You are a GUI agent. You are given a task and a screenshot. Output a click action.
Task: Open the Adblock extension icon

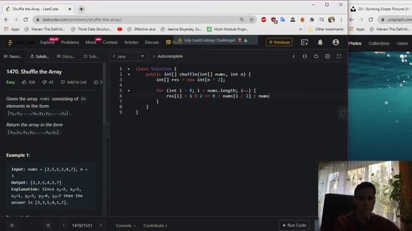point(263,20)
